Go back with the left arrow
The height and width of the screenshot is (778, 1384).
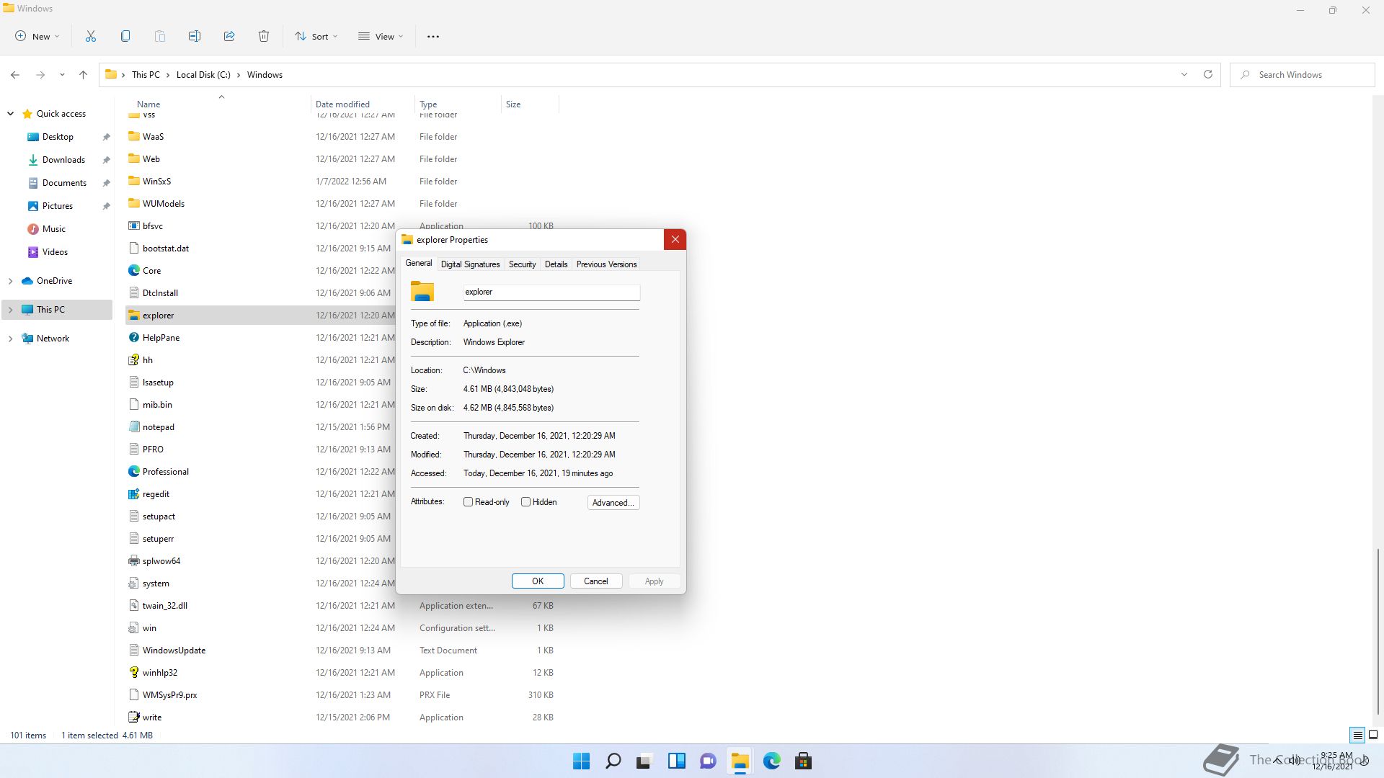(15, 75)
